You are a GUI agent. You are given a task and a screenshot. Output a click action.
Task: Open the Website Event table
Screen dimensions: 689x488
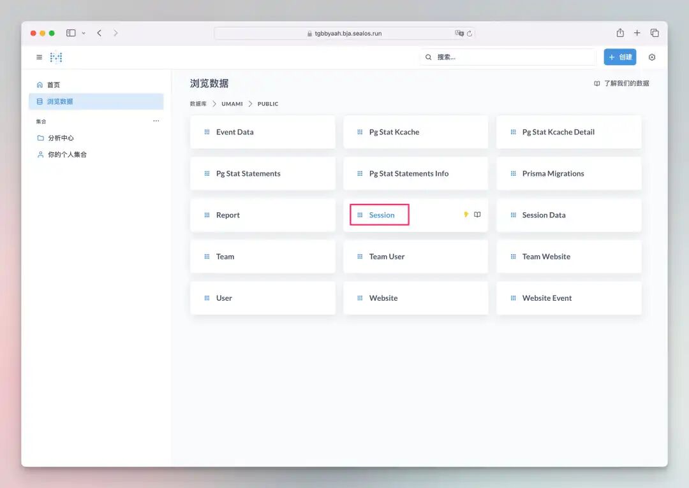click(x=568, y=298)
